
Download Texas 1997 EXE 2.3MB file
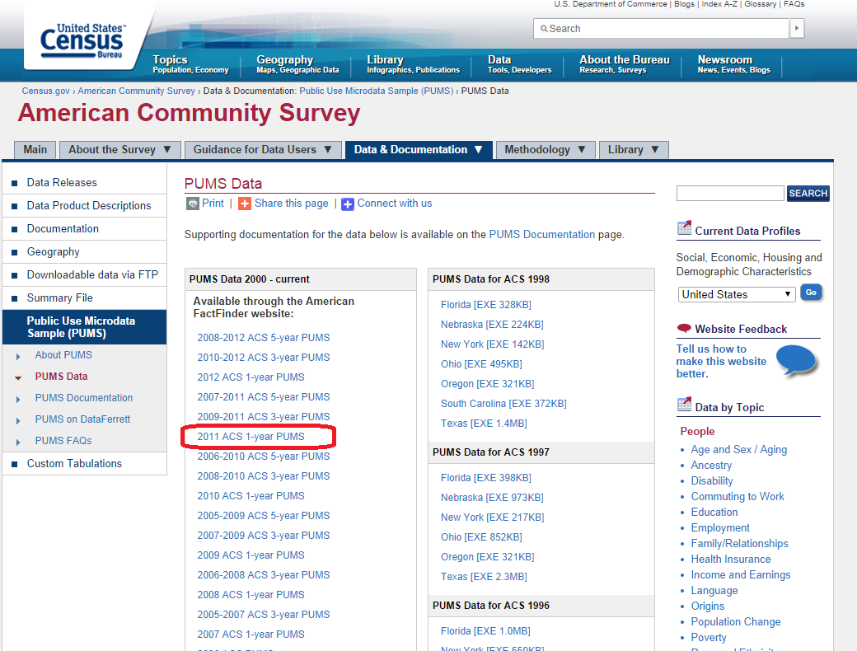(484, 576)
